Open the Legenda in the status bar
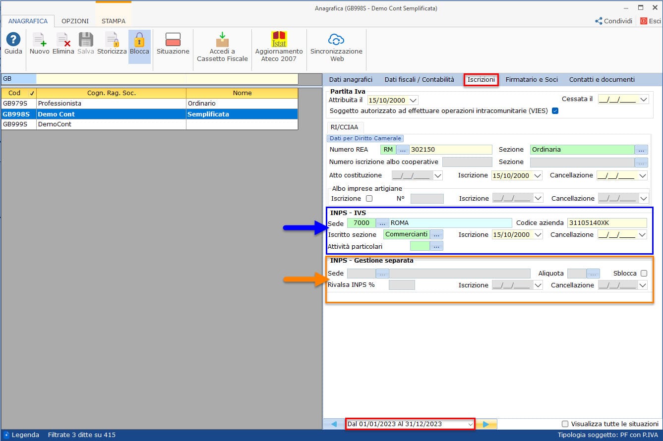The image size is (663, 441). 21,435
